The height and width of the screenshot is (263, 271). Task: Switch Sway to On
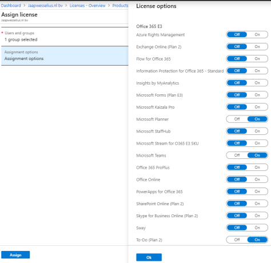257,228
